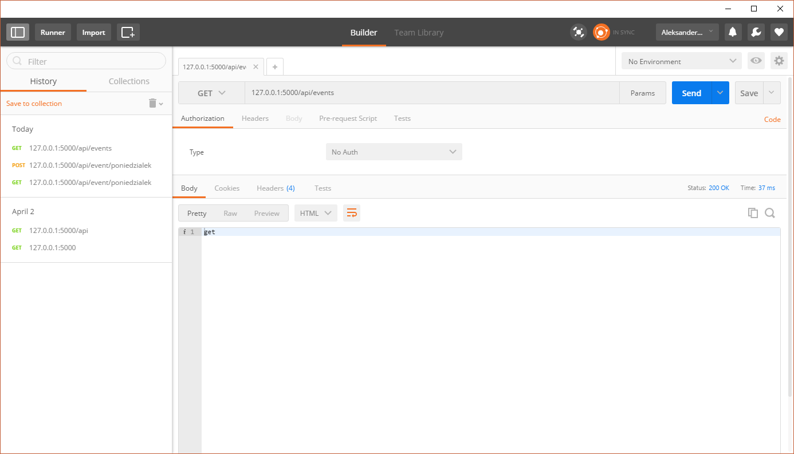
Task: Expand the No Environment dropdown
Action: pyautogui.click(x=681, y=61)
